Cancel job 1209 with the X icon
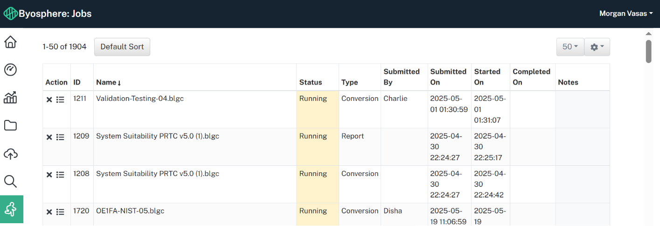This screenshot has height=226, width=660. click(x=49, y=137)
